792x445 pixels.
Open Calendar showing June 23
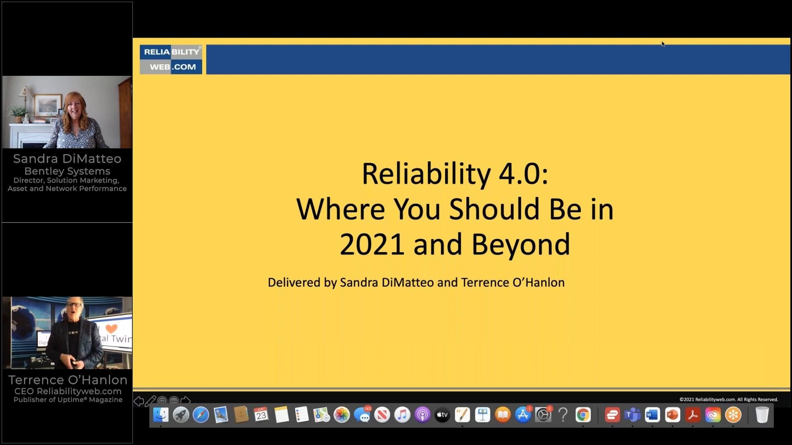[261, 415]
